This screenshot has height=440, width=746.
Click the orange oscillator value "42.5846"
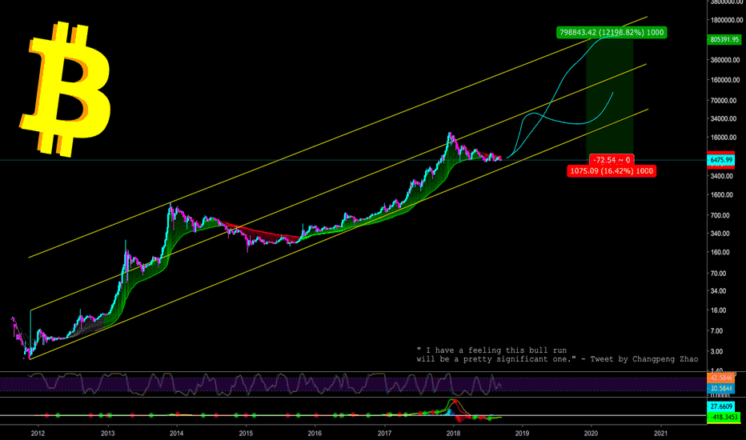721,378
